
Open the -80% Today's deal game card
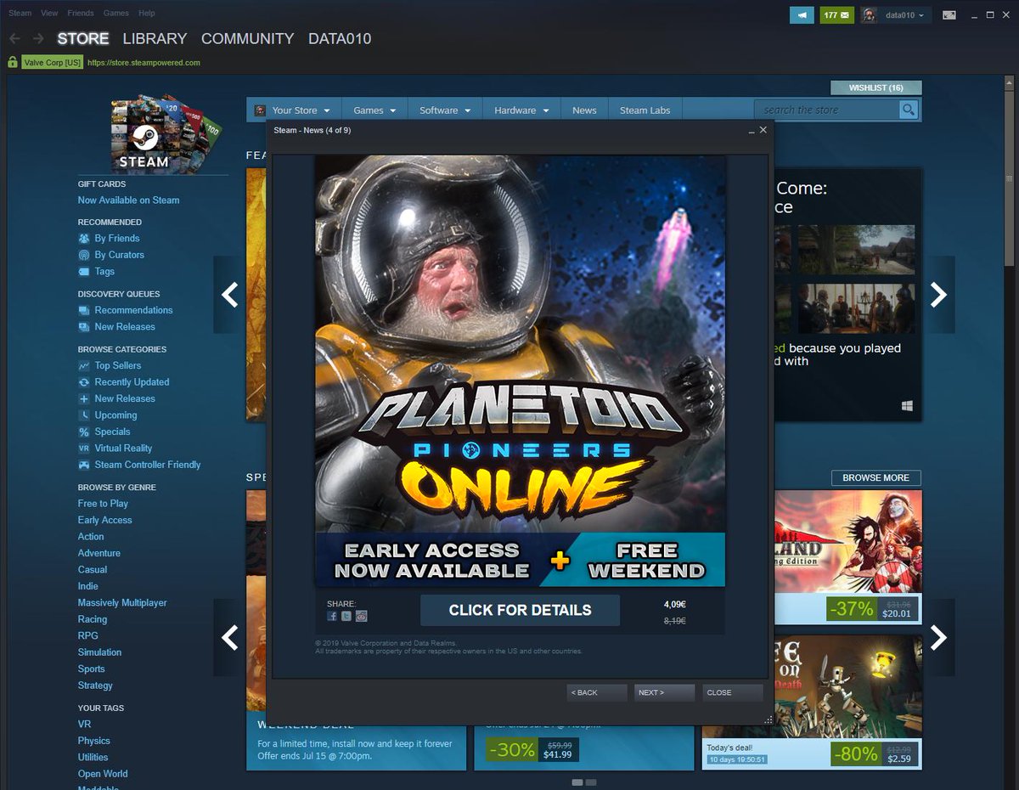(x=811, y=702)
